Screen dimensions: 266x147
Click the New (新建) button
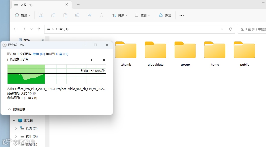pos(23,15)
